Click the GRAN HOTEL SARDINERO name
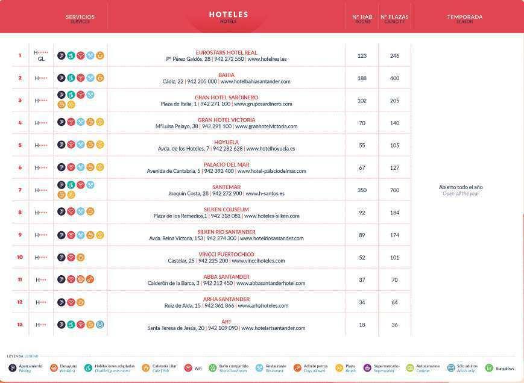This screenshot has height=383, width=524. [x=227, y=97]
